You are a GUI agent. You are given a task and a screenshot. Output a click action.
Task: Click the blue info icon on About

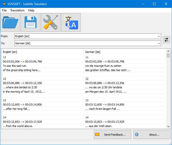(x=137, y=135)
